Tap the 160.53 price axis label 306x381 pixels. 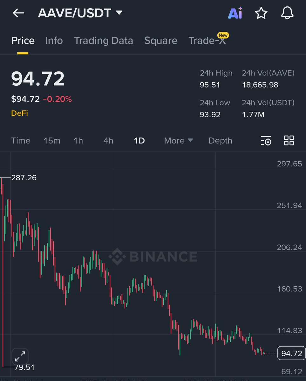click(289, 289)
